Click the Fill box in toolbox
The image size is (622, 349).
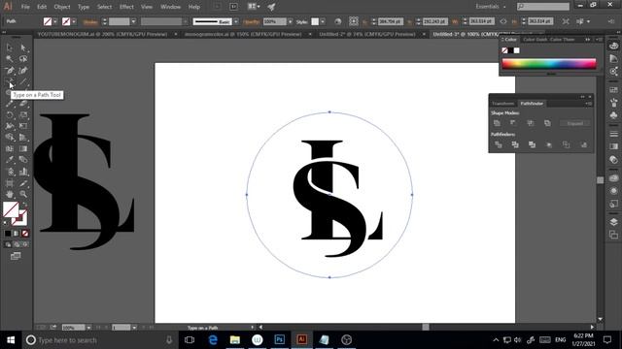[11, 209]
